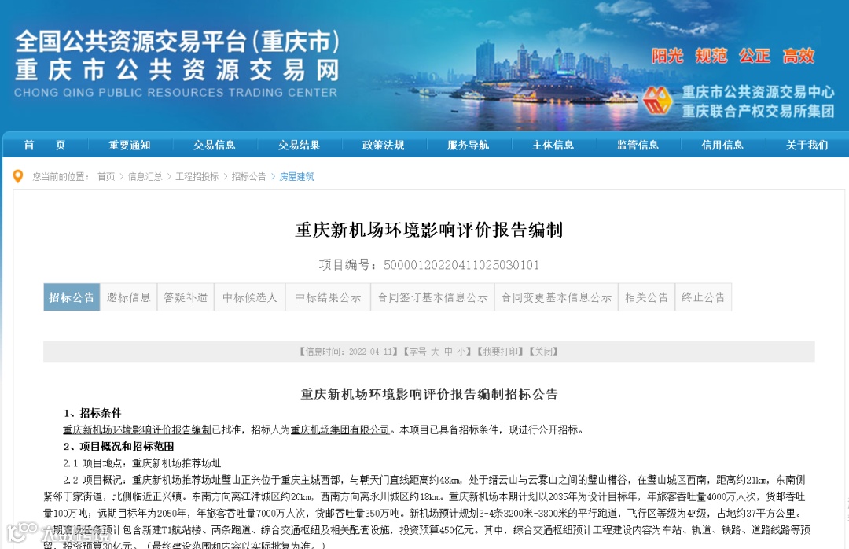Click the 重庆联合产权交易所集团 banner text
Image resolution: width=849 pixels, height=549 pixels.
click(x=758, y=111)
